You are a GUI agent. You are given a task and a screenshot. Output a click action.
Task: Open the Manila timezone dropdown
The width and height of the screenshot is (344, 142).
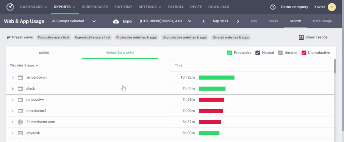[x=166, y=21]
